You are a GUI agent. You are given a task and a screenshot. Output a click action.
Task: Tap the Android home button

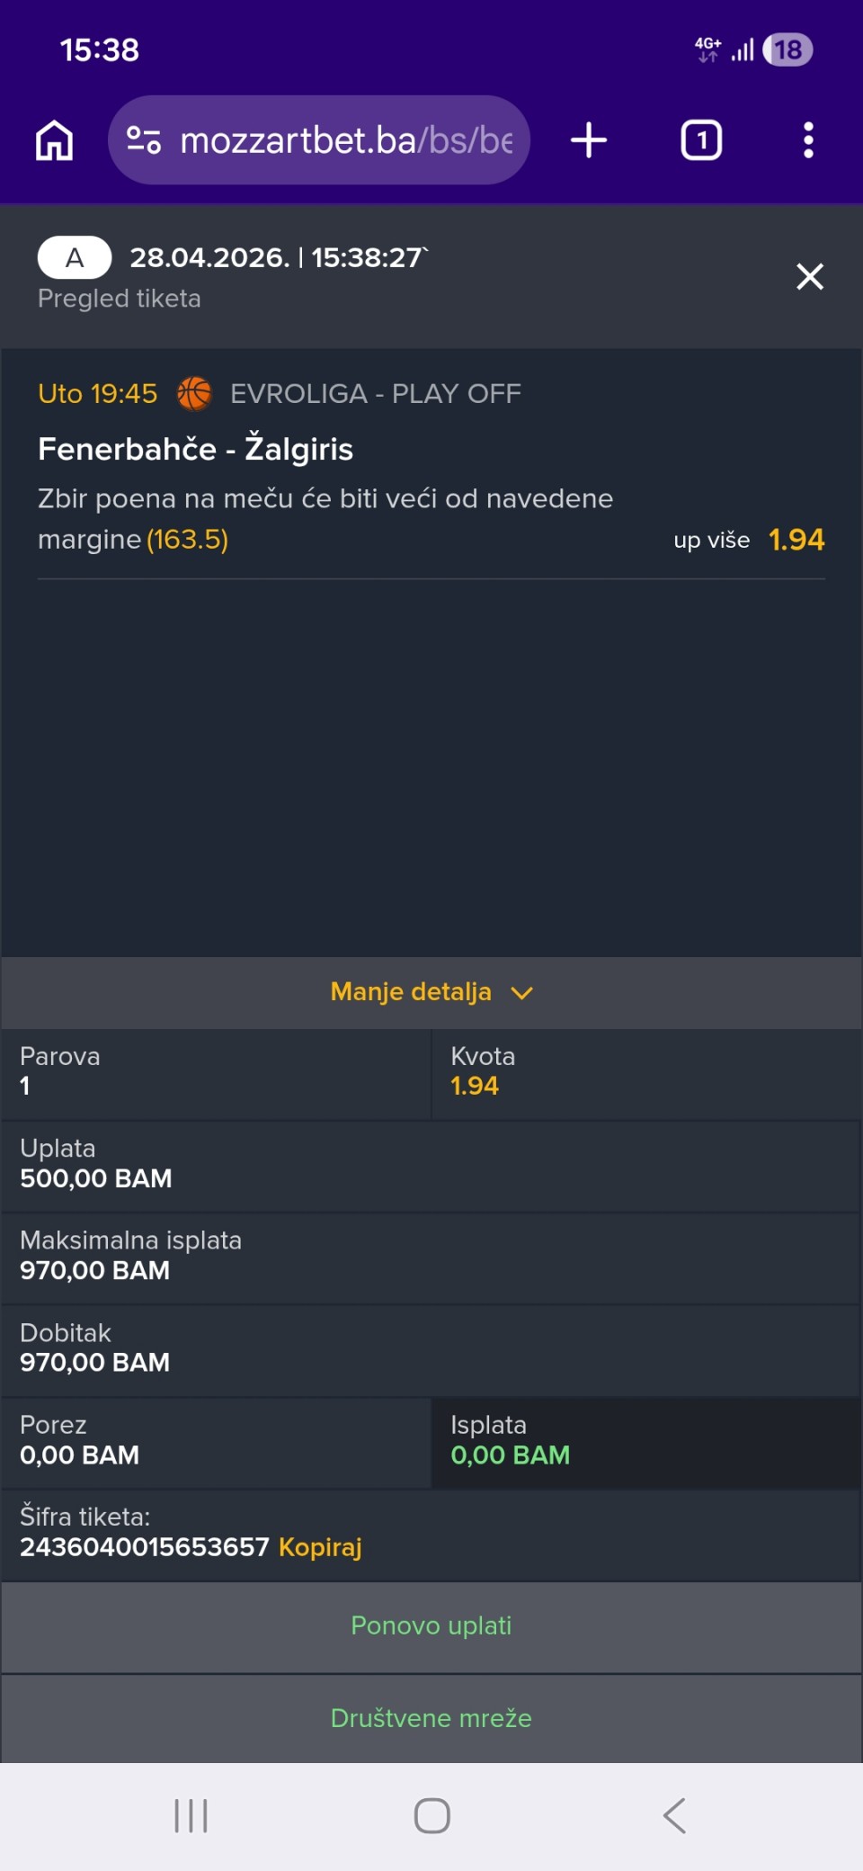[431, 1815]
